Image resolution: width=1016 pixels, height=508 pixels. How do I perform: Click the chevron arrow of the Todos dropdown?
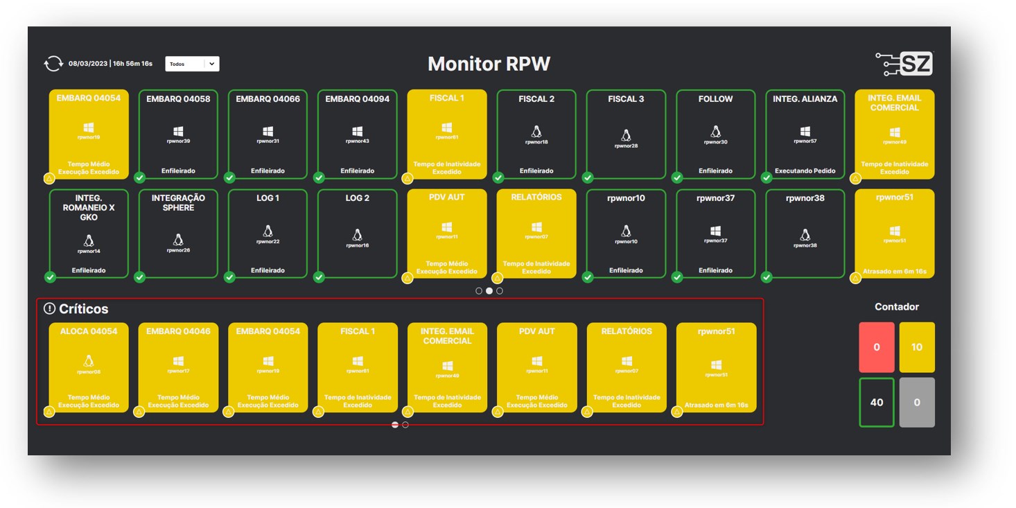click(212, 64)
